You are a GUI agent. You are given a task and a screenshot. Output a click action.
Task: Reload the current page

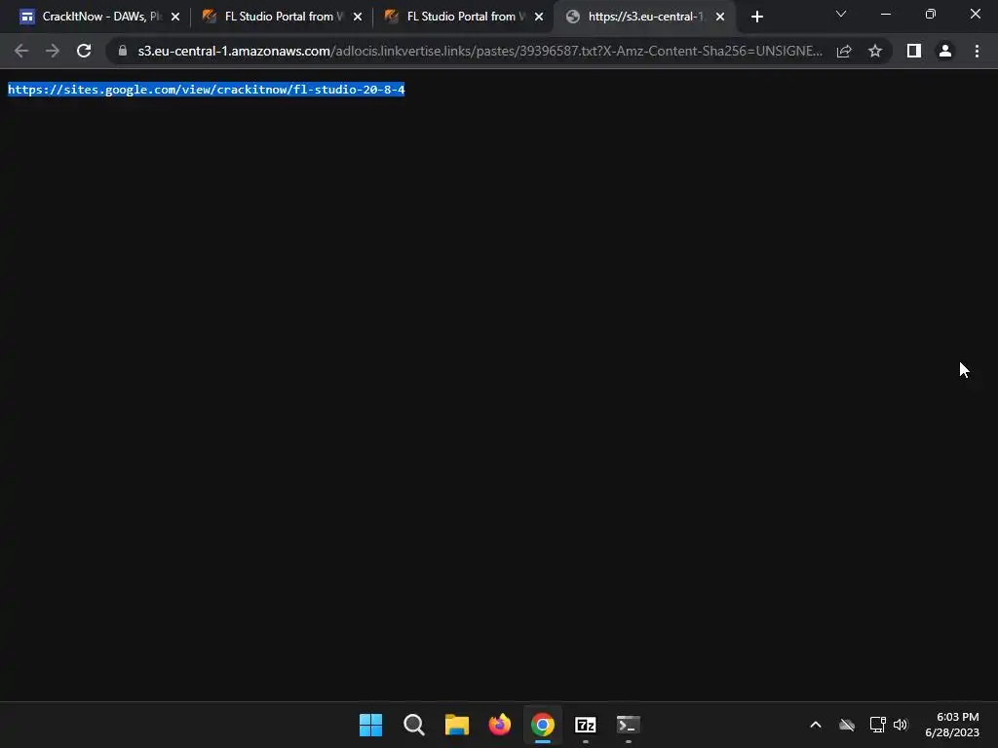point(84,51)
